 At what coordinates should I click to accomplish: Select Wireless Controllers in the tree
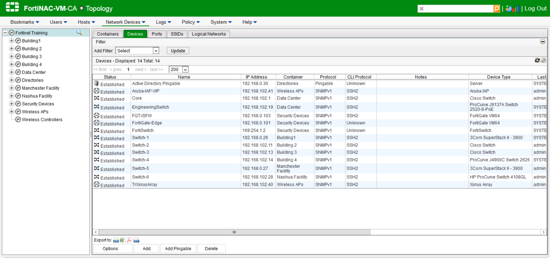(x=42, y=120)
